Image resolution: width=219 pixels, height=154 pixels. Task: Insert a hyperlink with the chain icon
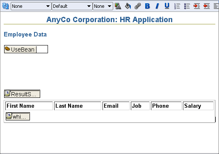(x=137, y=6)
